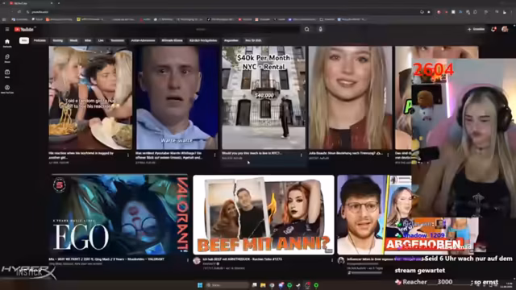Select the Gaming filter chip
This screenshot has height=290, width=516.
(57, 40)
